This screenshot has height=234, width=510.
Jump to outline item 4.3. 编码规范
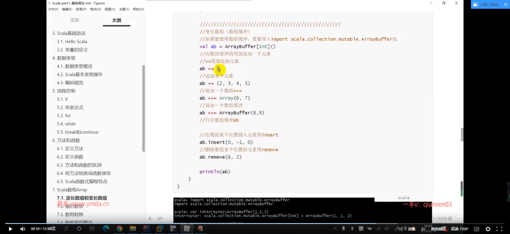pos(70,83)
